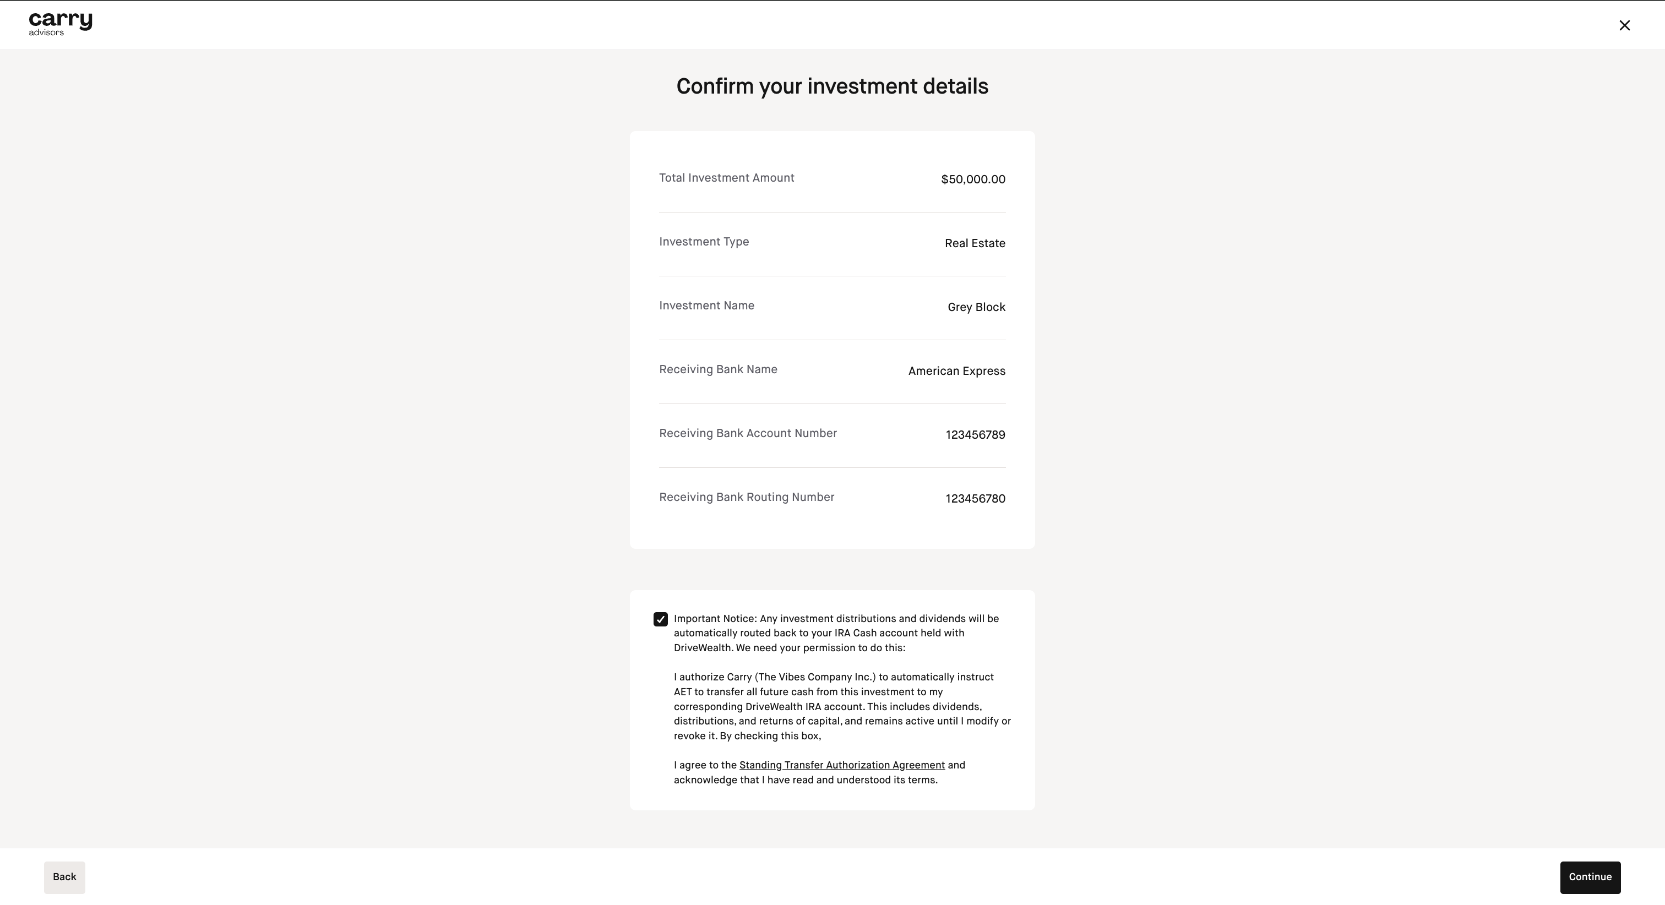This screenshot has width=1665, height=905.
Task: Select the $50,000.00 amount value
Action: point(973,179)
